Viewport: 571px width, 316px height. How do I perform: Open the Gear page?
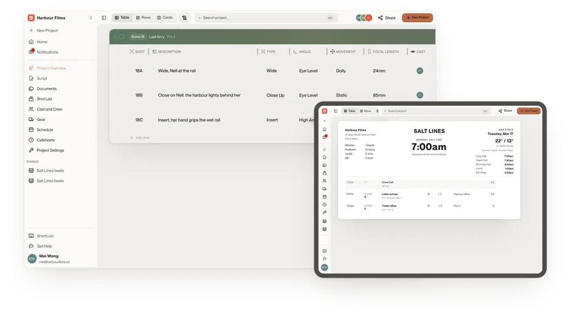point(36,119)
